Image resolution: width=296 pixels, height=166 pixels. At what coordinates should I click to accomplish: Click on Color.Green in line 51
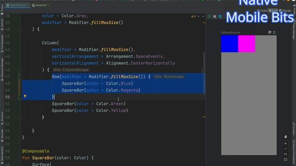tap(110, 104)
